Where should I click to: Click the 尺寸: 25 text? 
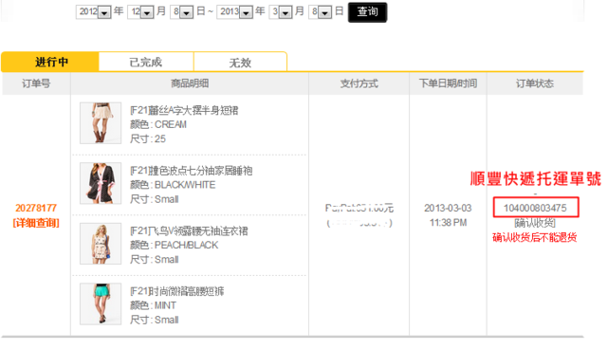tap(148, 138)
